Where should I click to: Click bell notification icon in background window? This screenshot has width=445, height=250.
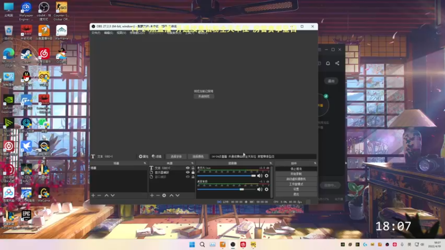328,63
